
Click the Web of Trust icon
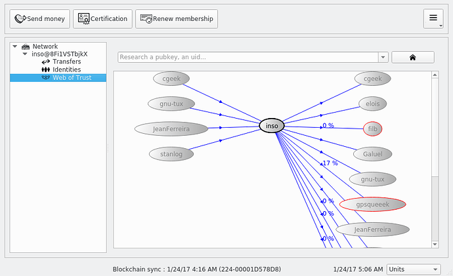pyautogui.click(x=46, y=77)
